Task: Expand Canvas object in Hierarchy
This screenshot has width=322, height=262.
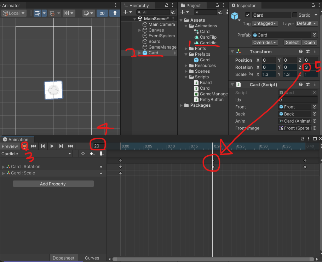Action: coord(140,30)
